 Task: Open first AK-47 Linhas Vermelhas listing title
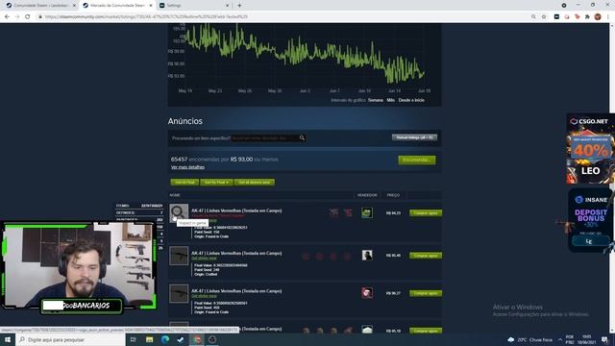236,210
